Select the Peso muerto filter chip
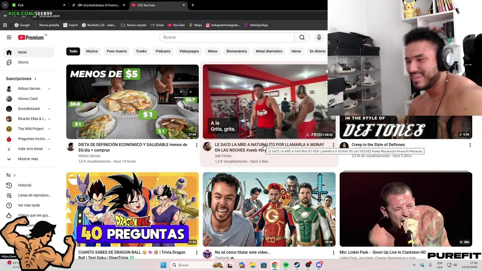The image size is (482, 271). tap(117, 51)
